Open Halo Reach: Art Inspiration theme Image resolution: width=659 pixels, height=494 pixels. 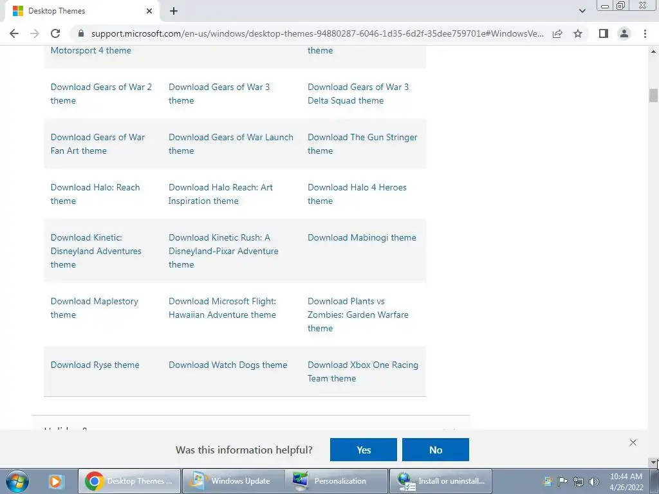221,194
